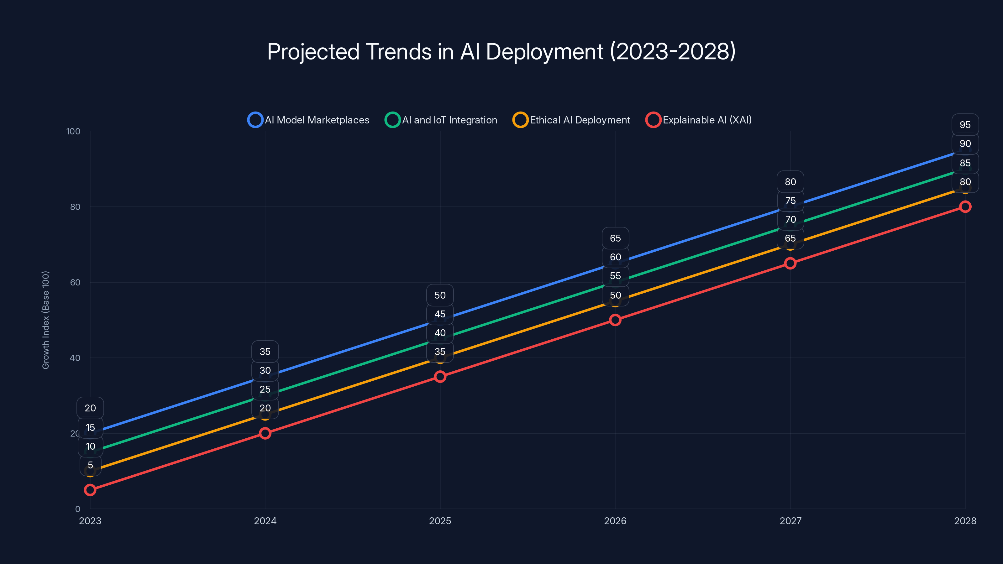
Task: Click the red Explainable AI marker at 2026
Action: pyautogui.click(x=615, y=320)
